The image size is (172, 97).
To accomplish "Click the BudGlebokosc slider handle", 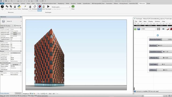I will pyautogui.click(x=164, y=51).
